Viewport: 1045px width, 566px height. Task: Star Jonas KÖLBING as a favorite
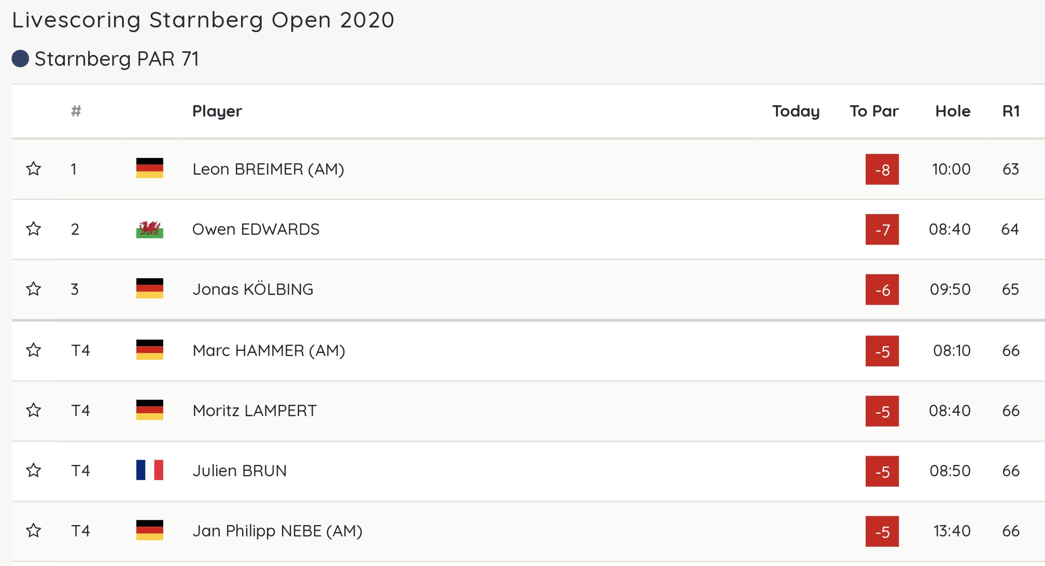34,289
